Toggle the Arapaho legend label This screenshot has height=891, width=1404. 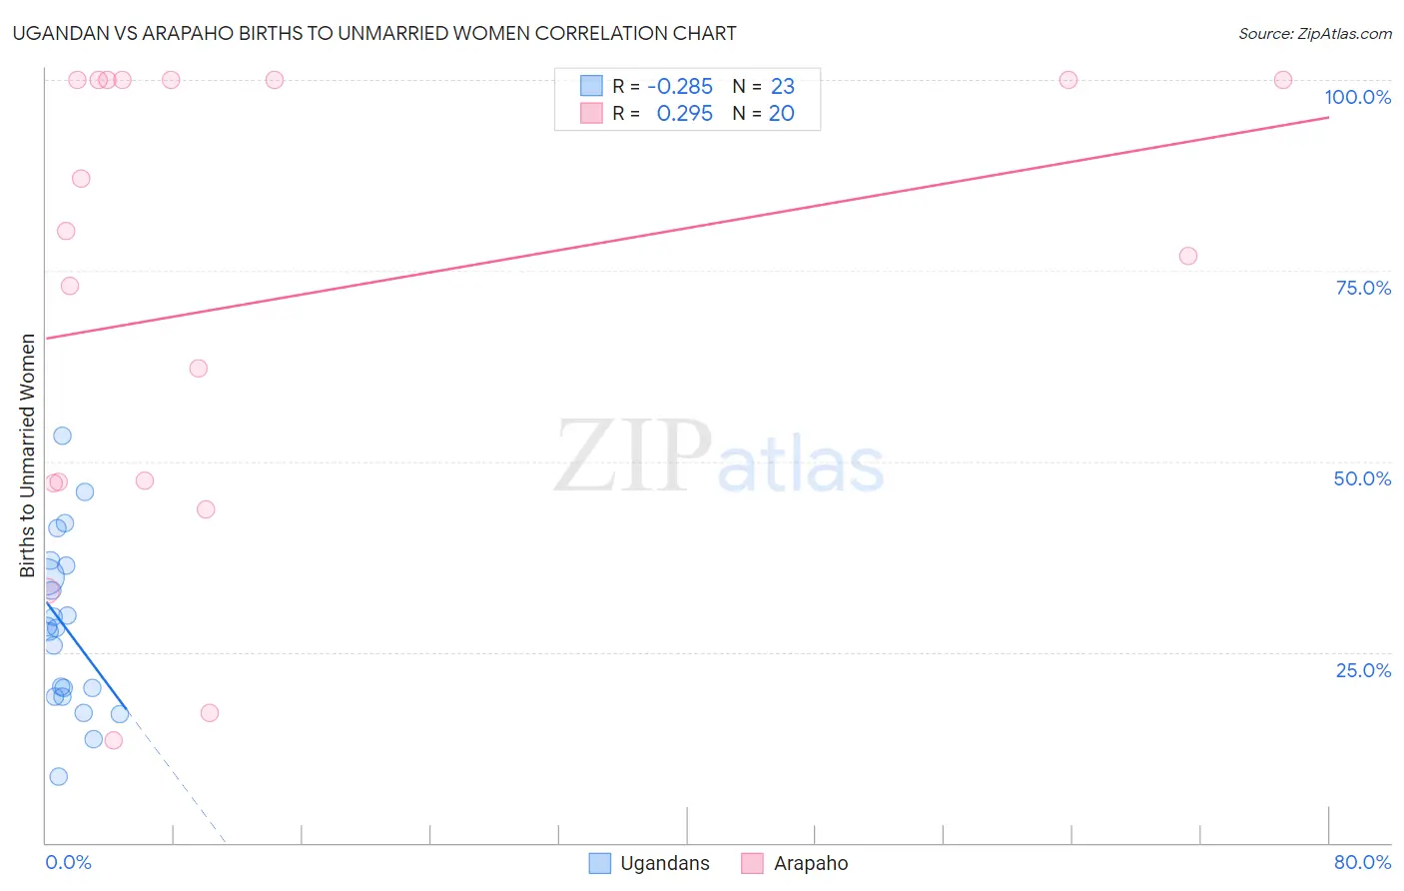pos(810,864)
